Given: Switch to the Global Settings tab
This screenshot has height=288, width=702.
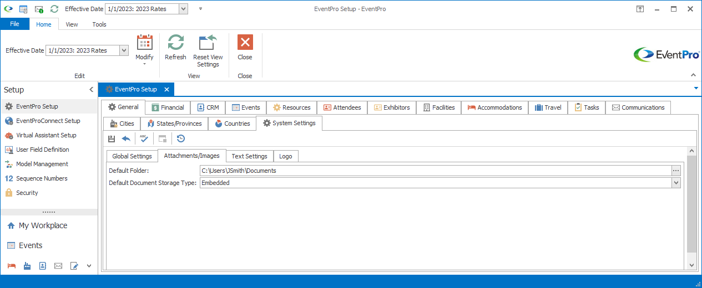Looking at the screenshot, I should pyautogui.click(x=132, y=156).
